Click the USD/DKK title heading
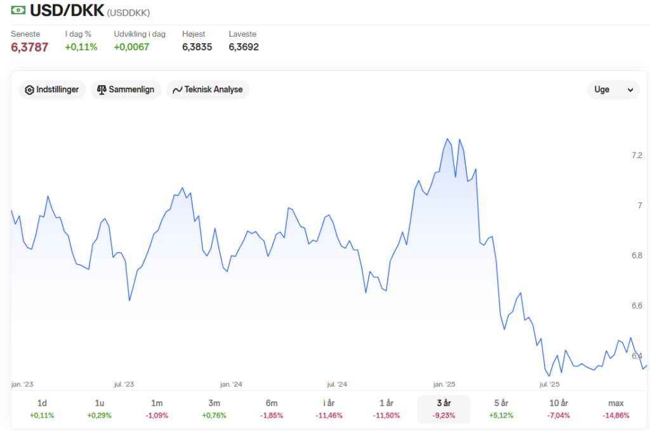 click(x=67, y=10)
